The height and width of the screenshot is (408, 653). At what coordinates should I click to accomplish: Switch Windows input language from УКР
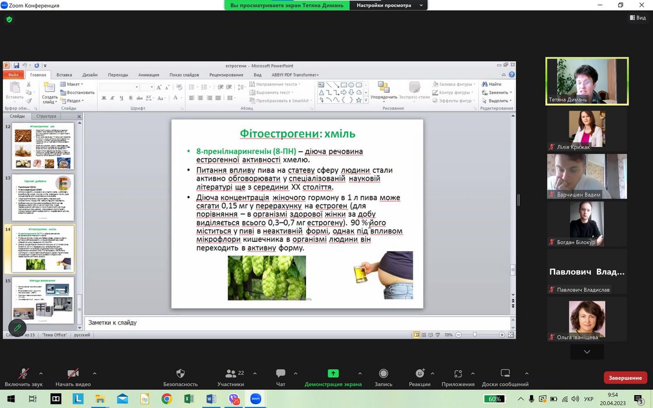coord(588,399)
